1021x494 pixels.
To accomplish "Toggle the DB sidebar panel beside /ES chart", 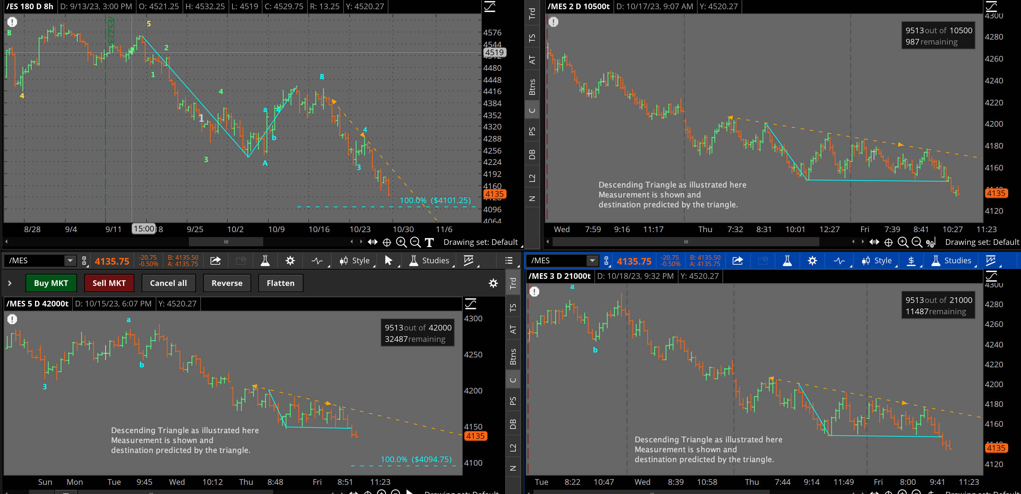I will [x=532, y=154].
